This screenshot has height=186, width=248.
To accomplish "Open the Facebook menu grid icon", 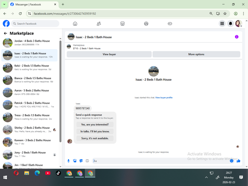I will [222, 24].
